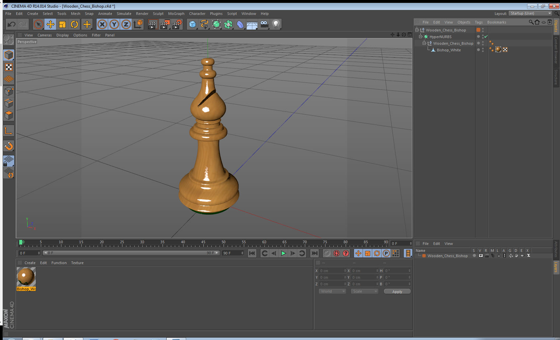Viewport: 560px width, 340px height.
Task: Toggle the viewport maximize icon
Action: pyautogui.click(x=410, y=34)
